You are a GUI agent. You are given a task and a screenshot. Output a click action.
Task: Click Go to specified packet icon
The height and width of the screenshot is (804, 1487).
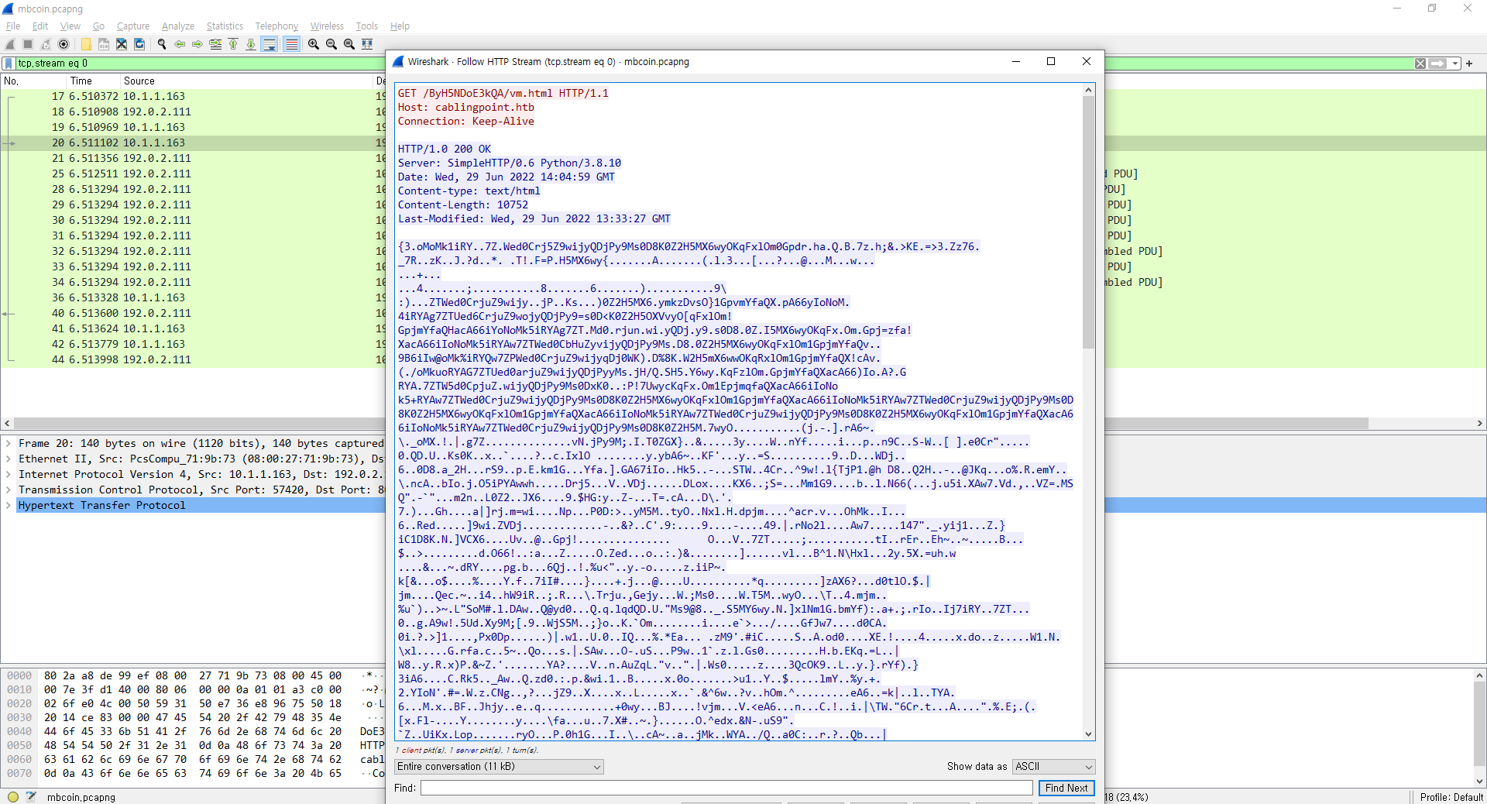pyautogui.click(x=215, y=44)
